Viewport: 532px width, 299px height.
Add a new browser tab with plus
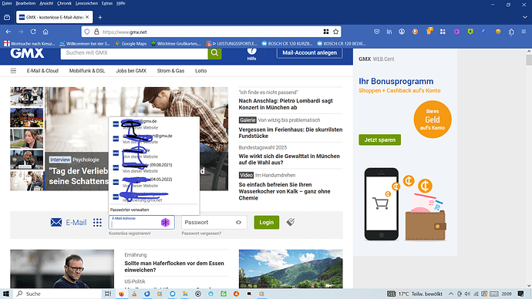coord(100,17)
